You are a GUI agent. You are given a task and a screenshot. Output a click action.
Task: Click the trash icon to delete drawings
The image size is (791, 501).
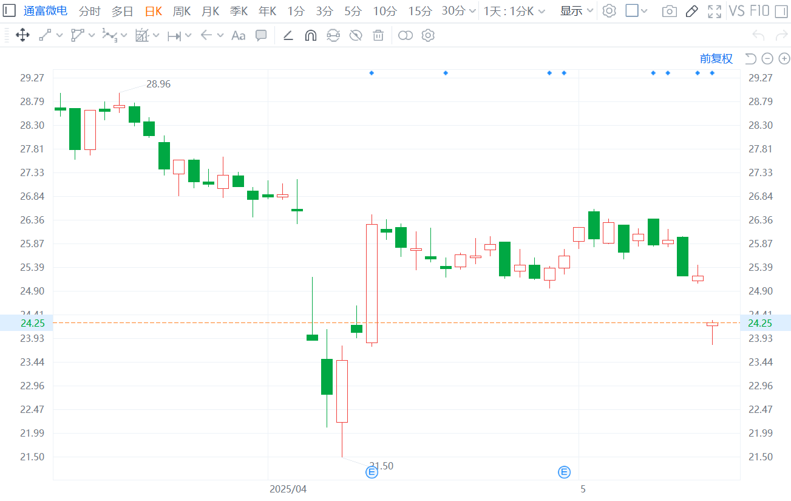click(378, 35)
